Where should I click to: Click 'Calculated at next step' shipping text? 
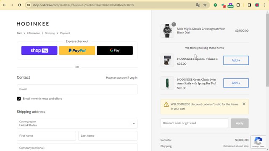[x=236, y=146]
